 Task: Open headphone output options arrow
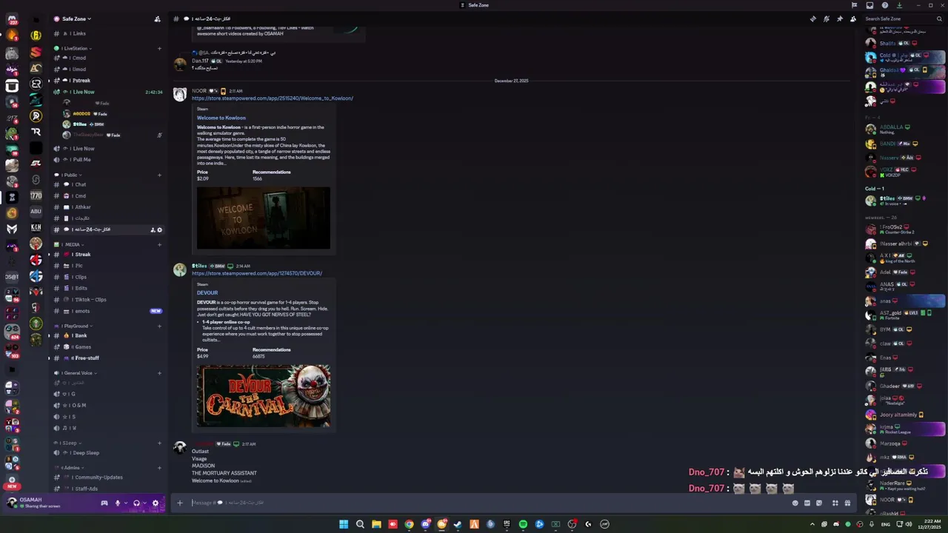(144, 503)
